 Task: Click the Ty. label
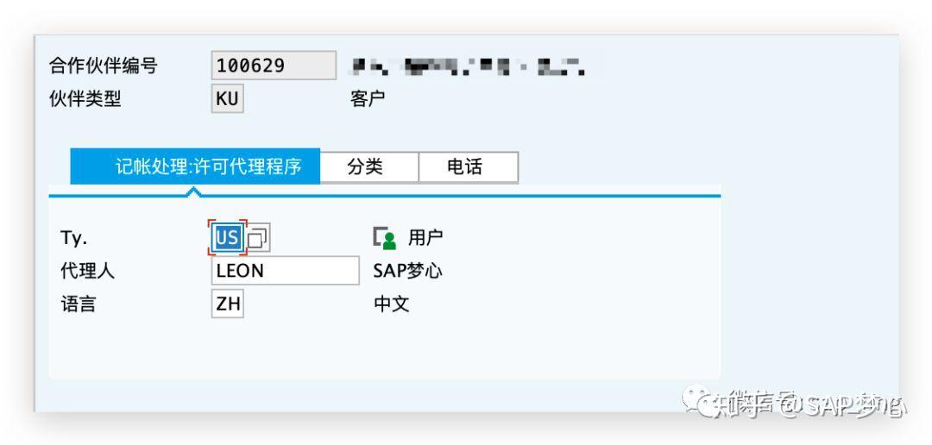tap(73, 238)
